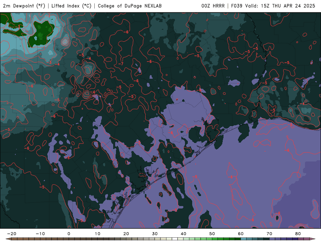This screenshot has width=321, height=241.
Task: Click the -10 legend value
Action: (40, 234)
